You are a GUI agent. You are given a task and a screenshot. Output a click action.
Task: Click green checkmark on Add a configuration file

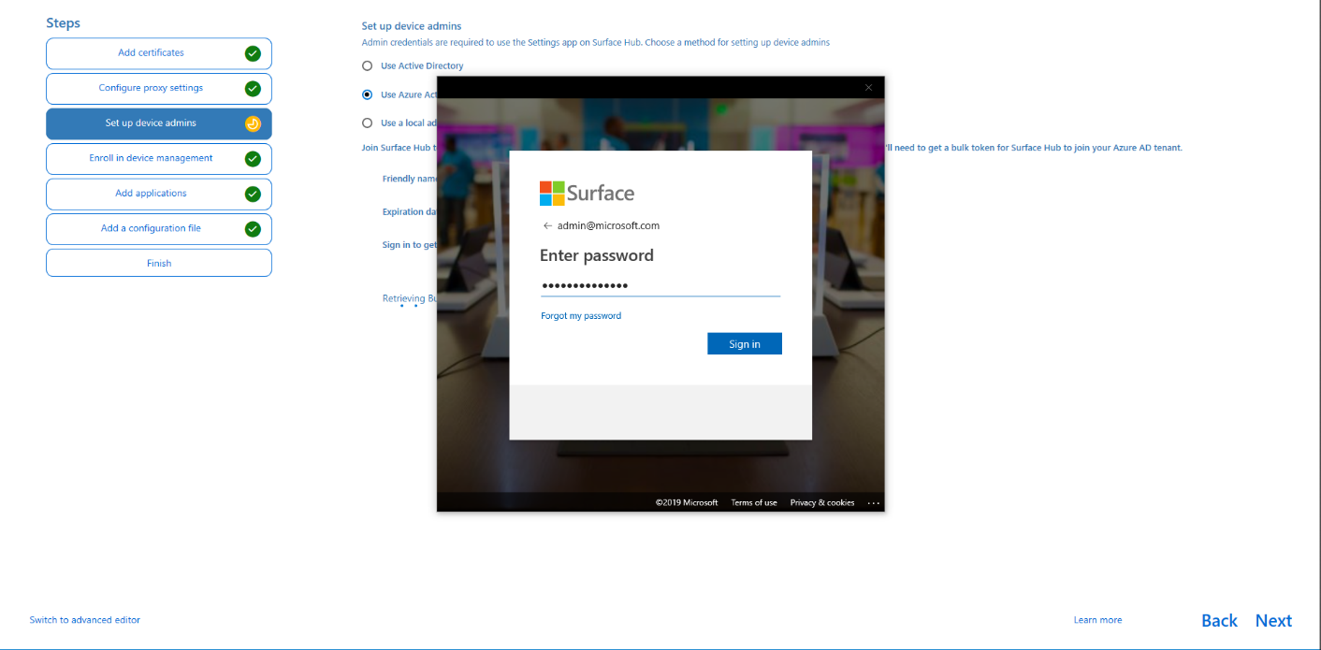(253, 229)
